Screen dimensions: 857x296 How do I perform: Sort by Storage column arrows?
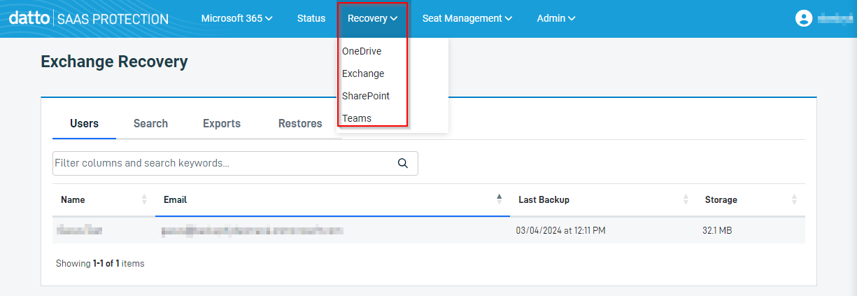click(794, 199)
